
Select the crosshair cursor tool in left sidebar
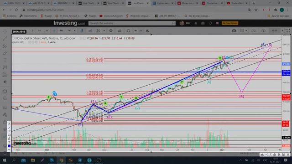[5, 31]
